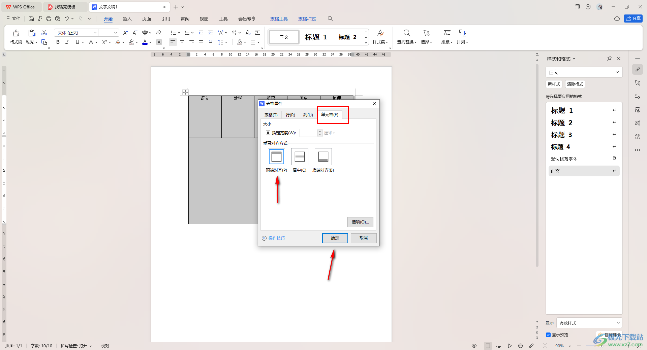Click the eye reading mode icon in status bar
This screenshot has height=350, width=647.
[474, 346]
